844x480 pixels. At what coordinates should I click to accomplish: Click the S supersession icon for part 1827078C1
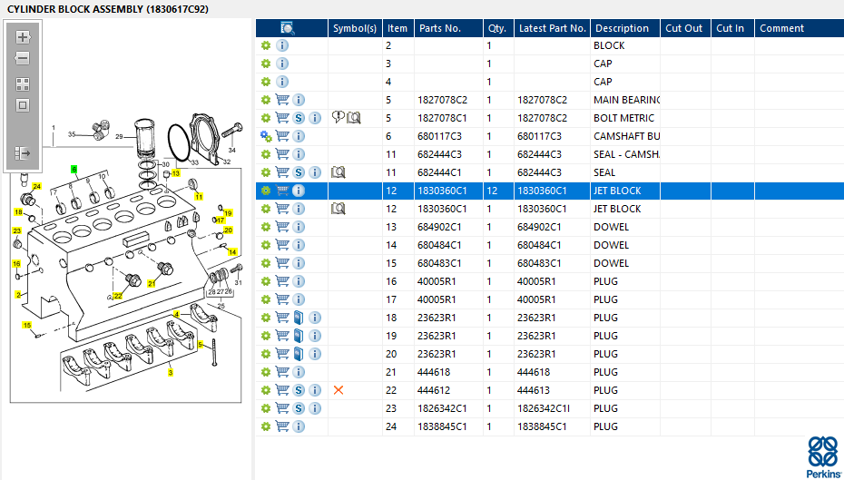tap(299, 118)
